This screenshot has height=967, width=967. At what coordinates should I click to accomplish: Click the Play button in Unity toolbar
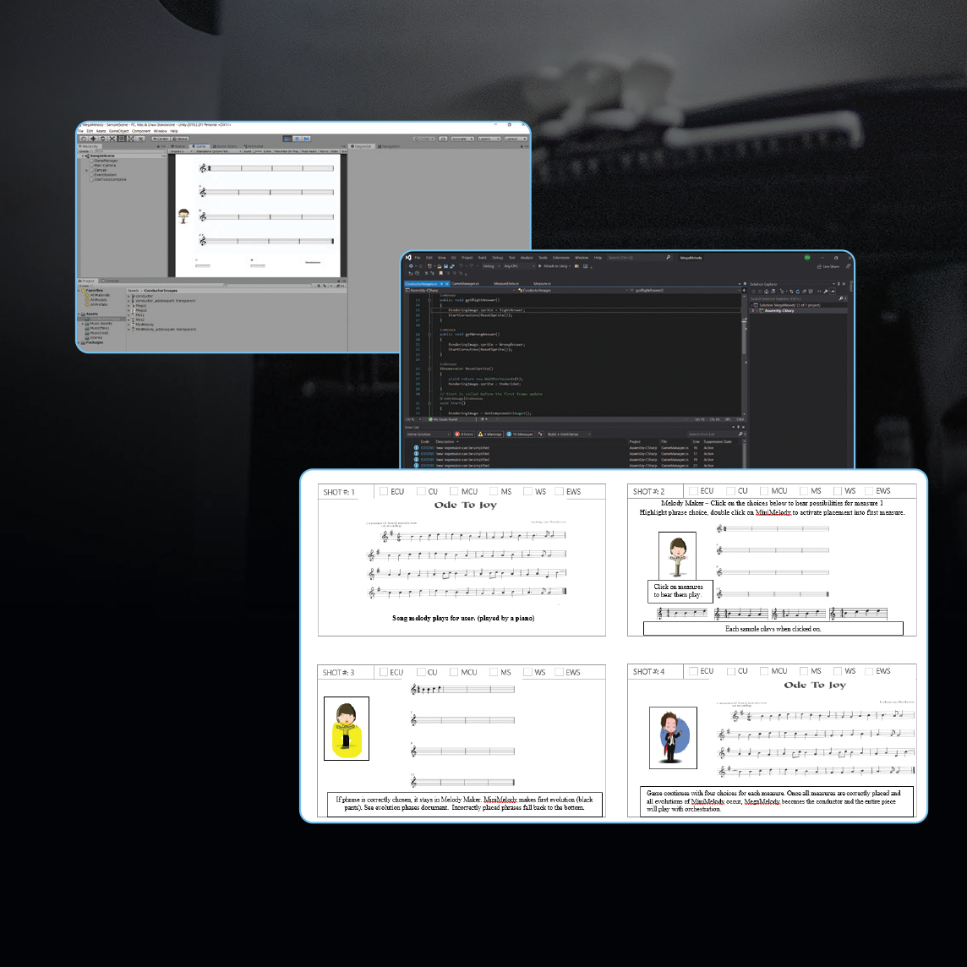click(x=287, y=139)
